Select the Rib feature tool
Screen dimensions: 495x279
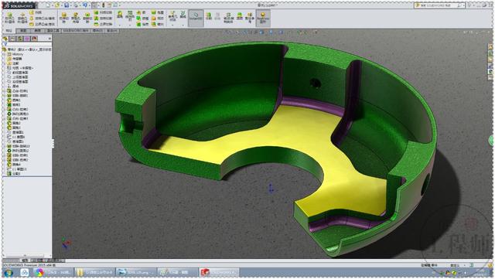142,12
